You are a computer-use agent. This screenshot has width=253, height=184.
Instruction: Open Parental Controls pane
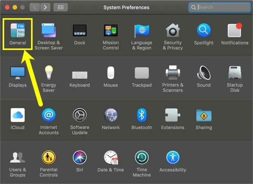point(48,164)
